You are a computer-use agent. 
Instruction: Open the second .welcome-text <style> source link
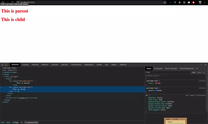[x=202, y=88]
